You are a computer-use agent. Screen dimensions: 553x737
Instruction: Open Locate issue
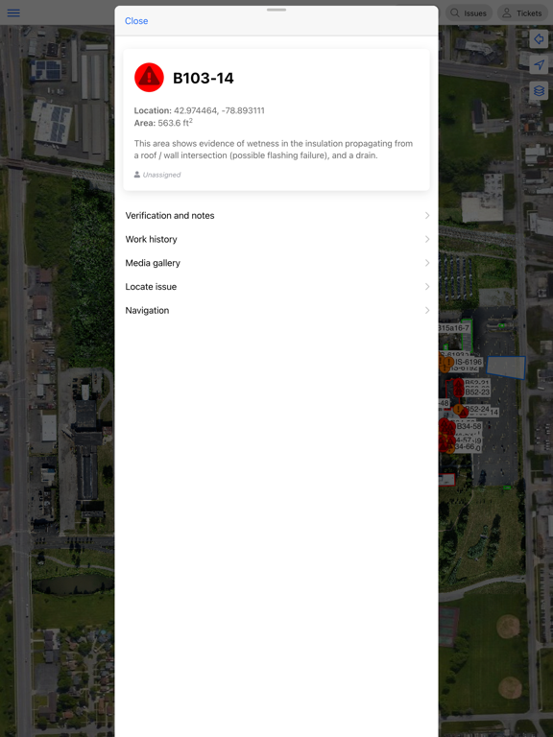(x=276, y=287)
